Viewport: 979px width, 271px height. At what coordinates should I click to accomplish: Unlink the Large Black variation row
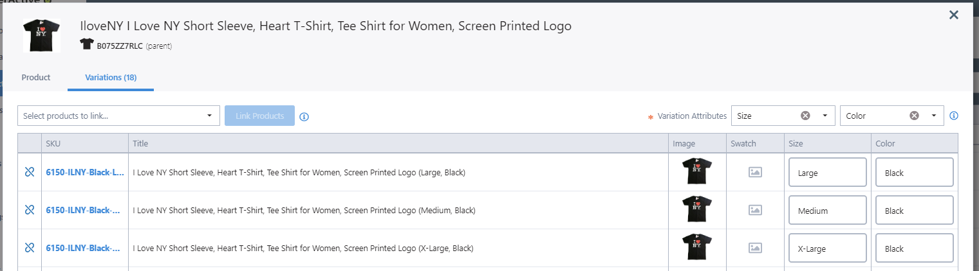point(29,172)
